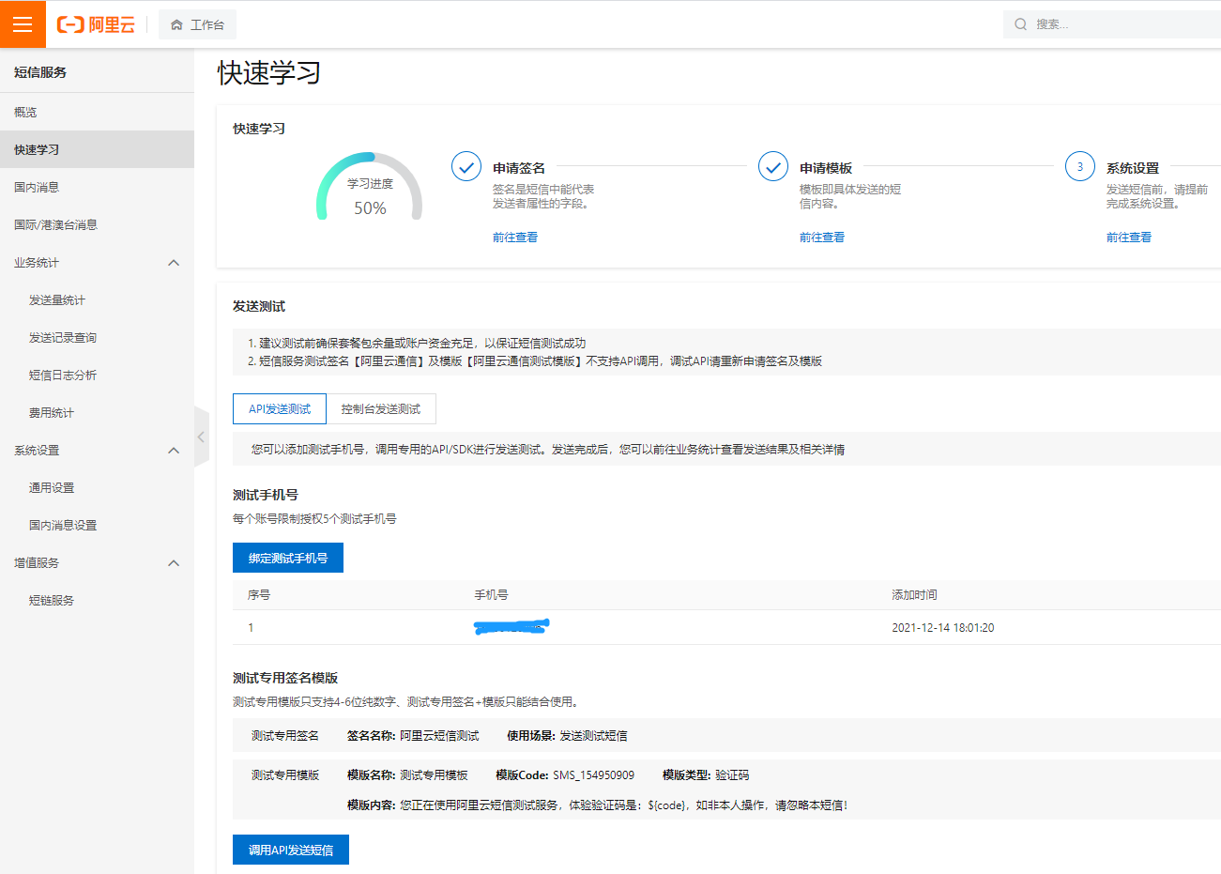
Task: Click 前往查看 under 申请模板
Action: pyautogui.click(x=822, y=238)
